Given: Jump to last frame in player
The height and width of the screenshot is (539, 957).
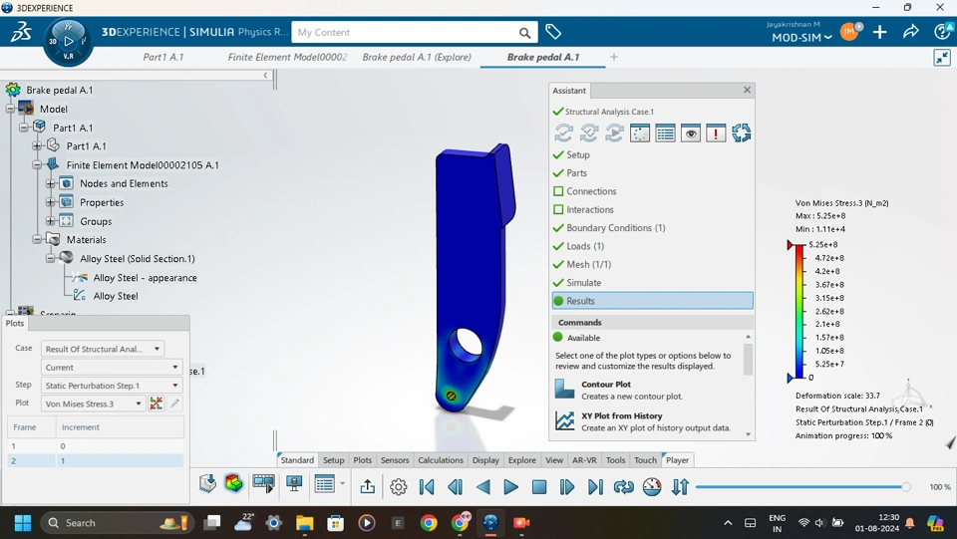Looking at the screenshot, I should coord(595,486).
